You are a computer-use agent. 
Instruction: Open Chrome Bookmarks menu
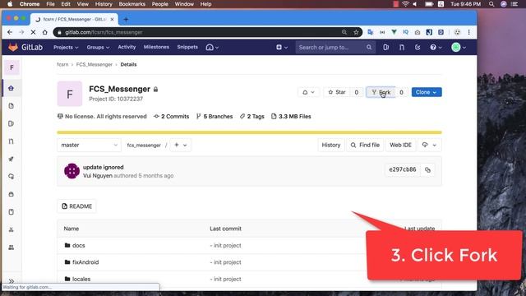pos(131,4)
